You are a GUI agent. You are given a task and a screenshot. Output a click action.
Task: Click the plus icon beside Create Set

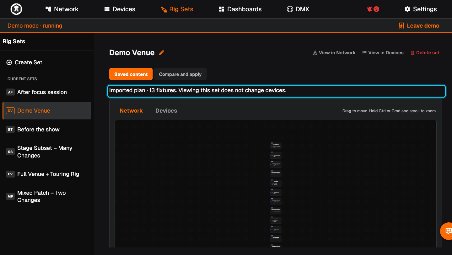click(9, 62)
